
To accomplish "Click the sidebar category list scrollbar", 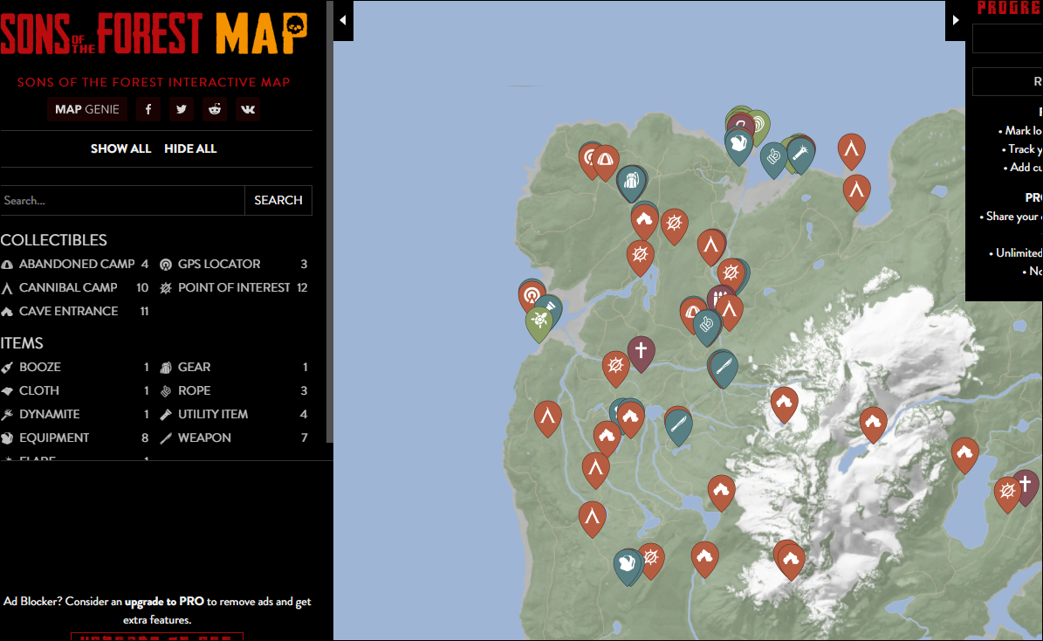I will pos(328,222).
